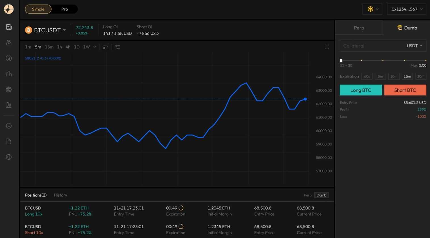Click the collateral slider handle at 0%
The width and height of the screenshot is (430, 238).
pos(341,60)
